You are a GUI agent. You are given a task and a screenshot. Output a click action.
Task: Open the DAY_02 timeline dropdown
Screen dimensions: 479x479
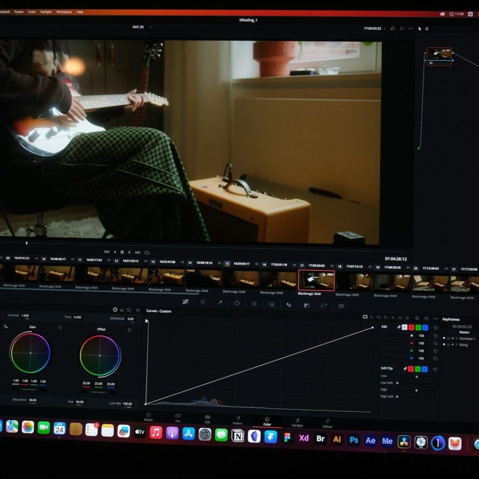point(150,27)
